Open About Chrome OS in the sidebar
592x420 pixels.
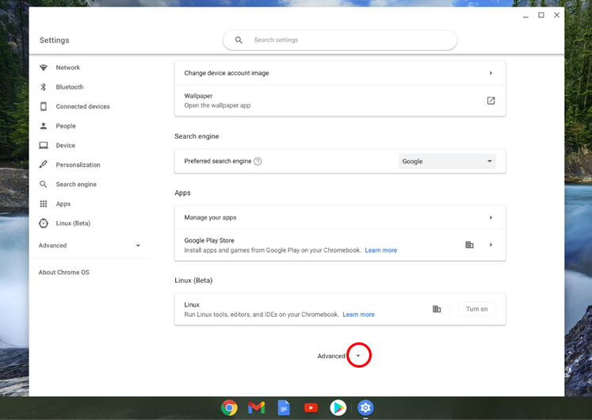[64, 273]
